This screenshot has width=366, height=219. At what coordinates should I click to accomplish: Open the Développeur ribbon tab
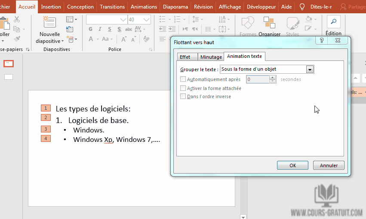pyautogui.click(x=261, y=7)
